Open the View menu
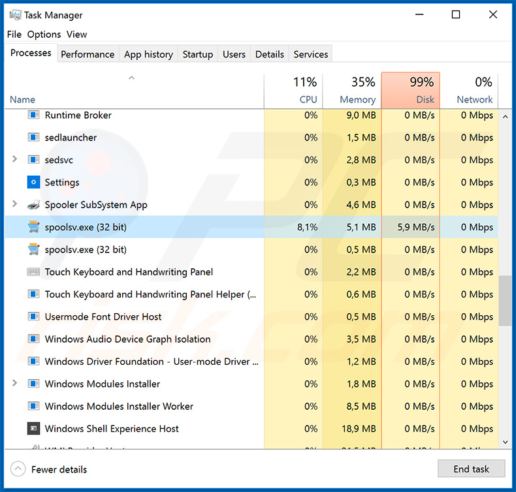Screen dimensions: 516x492 76,35
